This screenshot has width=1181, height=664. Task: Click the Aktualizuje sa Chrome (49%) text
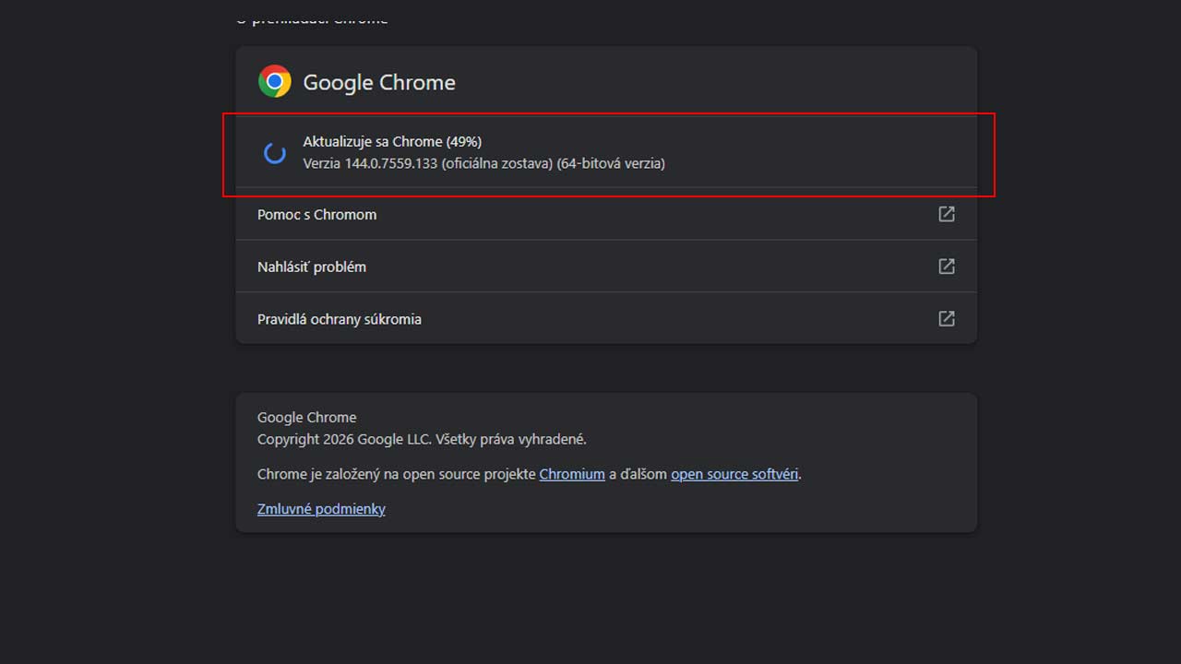tap(392, 142)
